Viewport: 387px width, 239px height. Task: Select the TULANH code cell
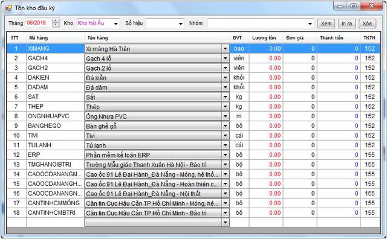(55, 145)
